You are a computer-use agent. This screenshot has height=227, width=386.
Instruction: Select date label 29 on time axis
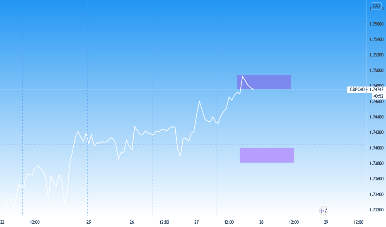[x=326, y=222]
